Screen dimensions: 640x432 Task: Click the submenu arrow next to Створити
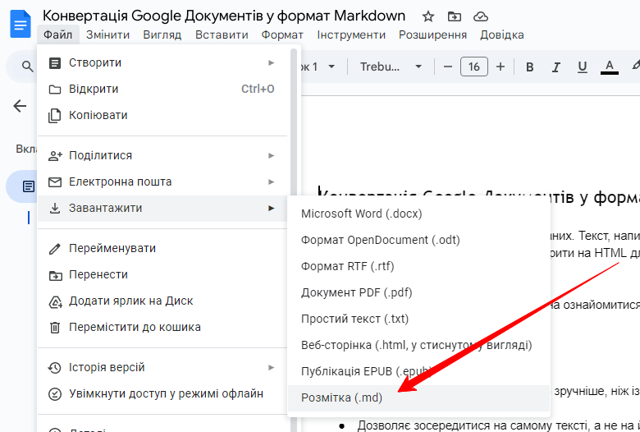coord(271,63)
